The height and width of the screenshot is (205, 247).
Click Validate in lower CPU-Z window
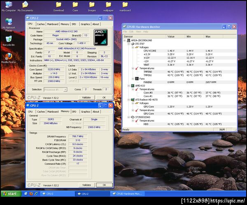click(x=86, y=185)
